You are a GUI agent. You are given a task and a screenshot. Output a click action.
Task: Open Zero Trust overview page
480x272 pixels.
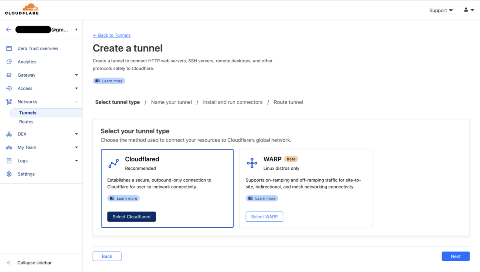tap(38, 48)
